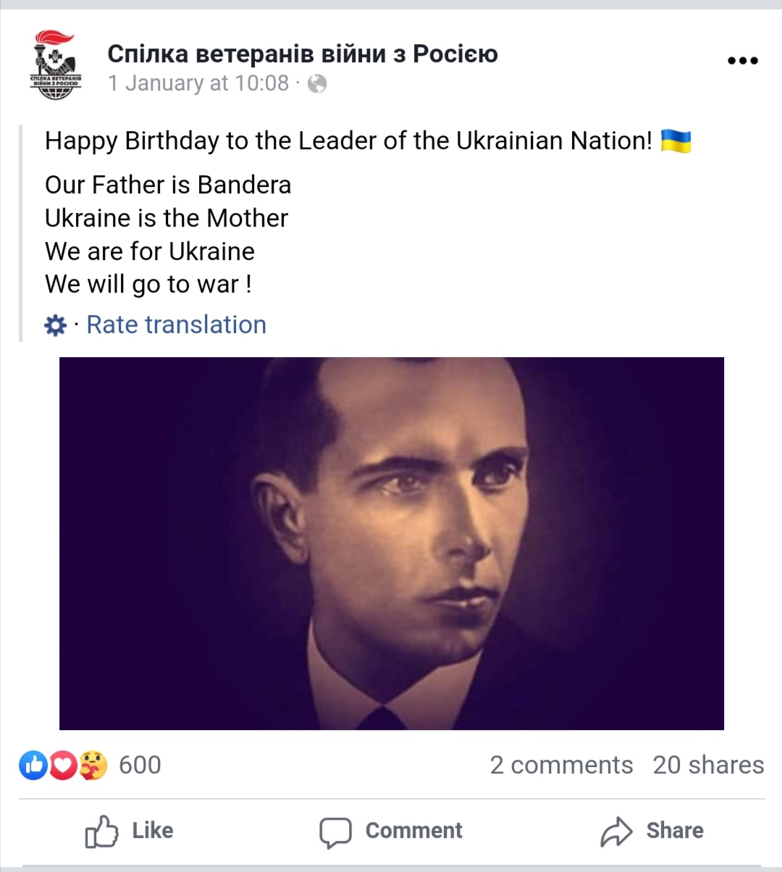Open the post timestamp 1 January at 10:08
Viewport: 782px width, 872px height.
click(198, 84)
